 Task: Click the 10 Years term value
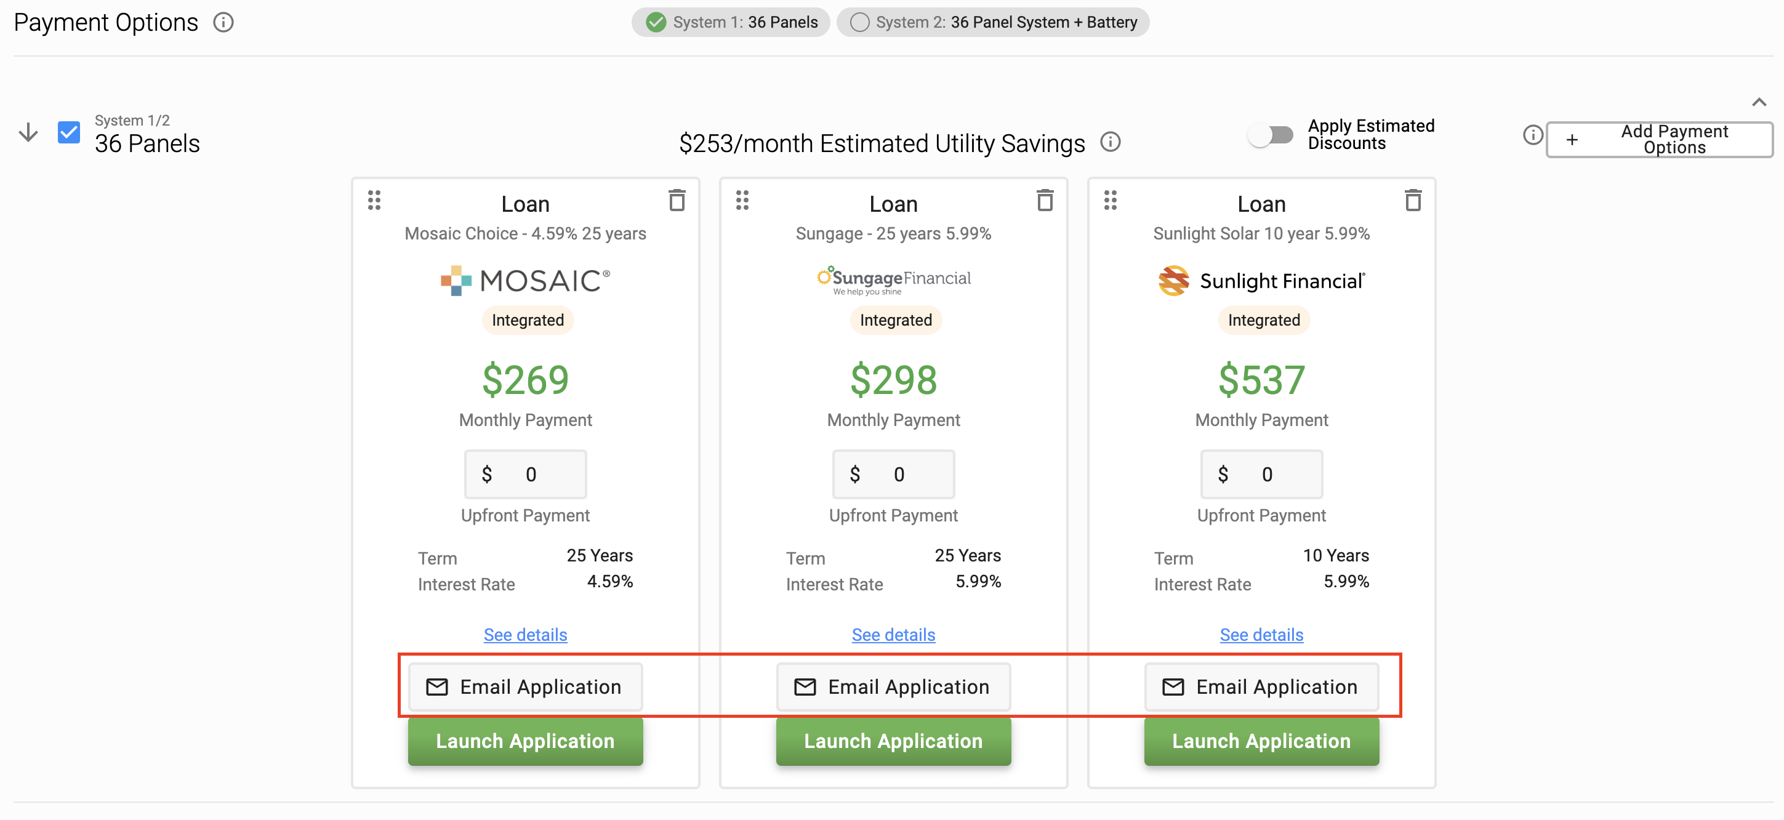[x=1335, y=555]
